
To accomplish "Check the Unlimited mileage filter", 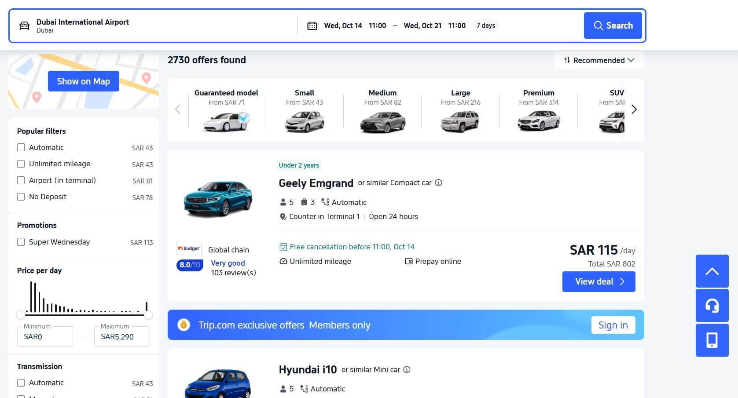I will coord(21,164).
